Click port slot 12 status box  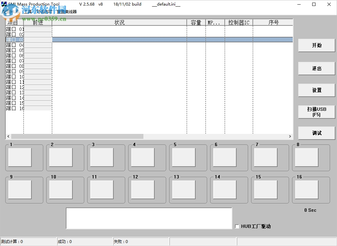point(143,190)
